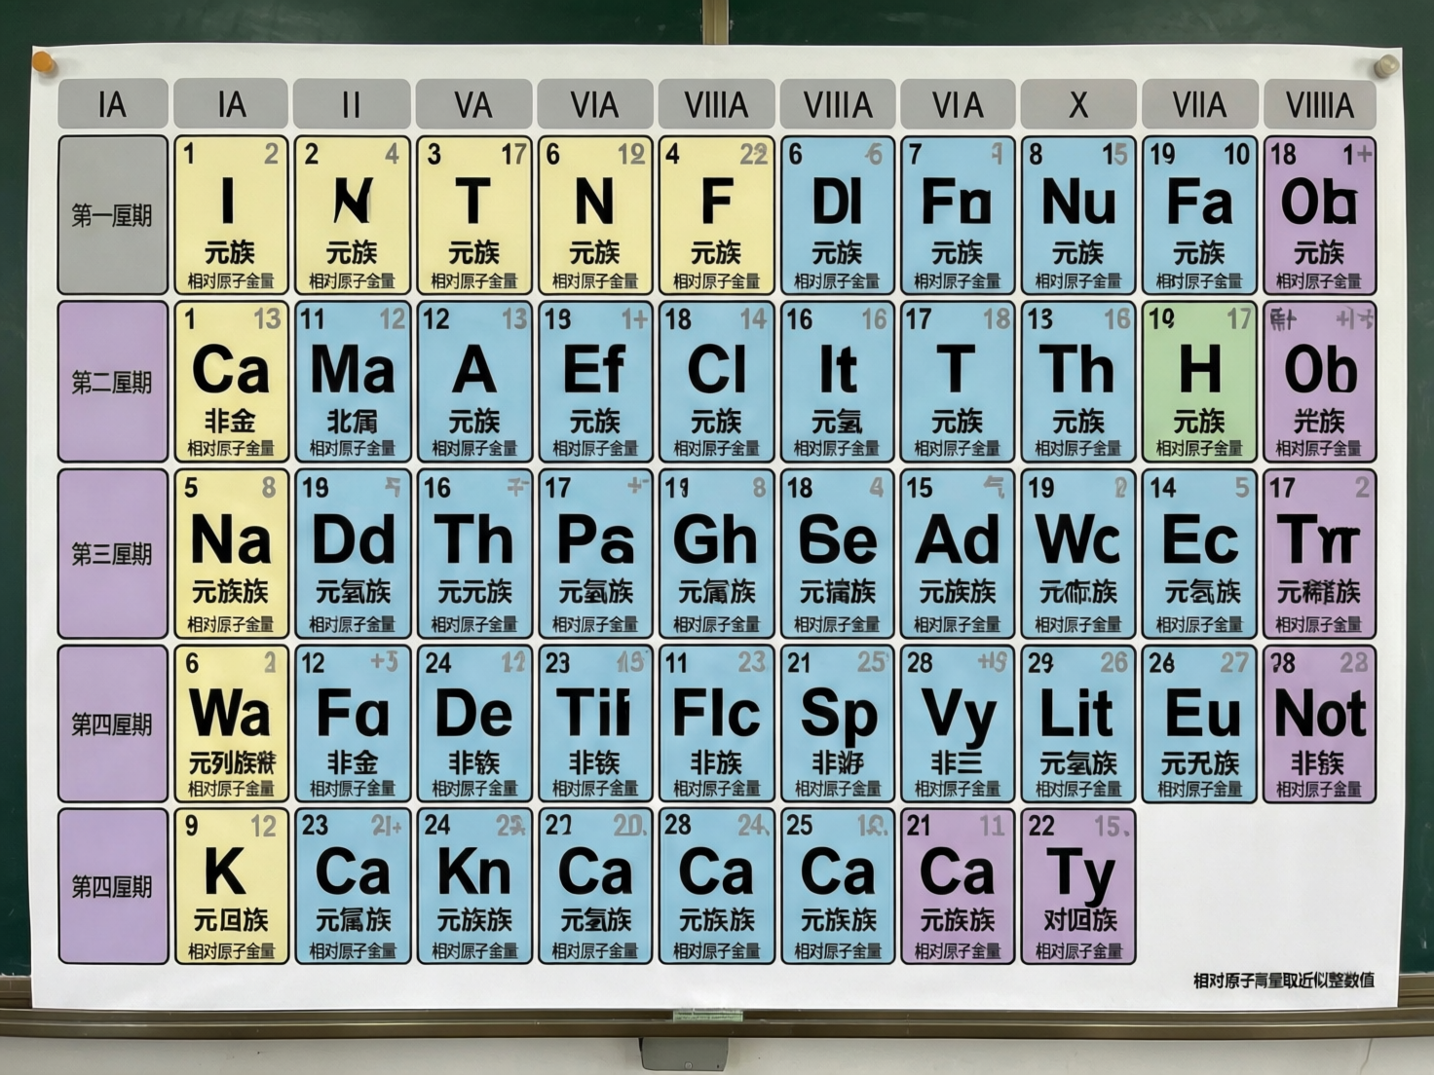
Task: Click the gray 第一周期 row label
Action: coord(112,214)
